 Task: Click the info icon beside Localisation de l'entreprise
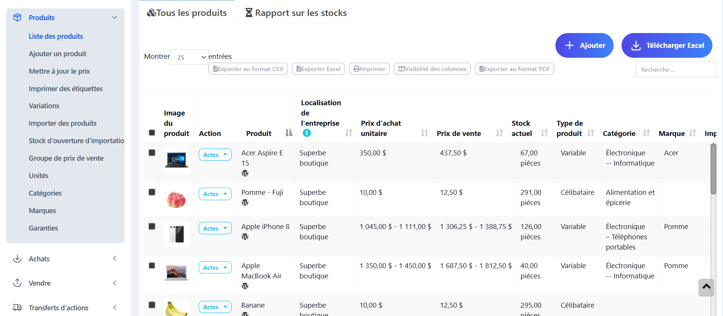(x=307, y=133)
